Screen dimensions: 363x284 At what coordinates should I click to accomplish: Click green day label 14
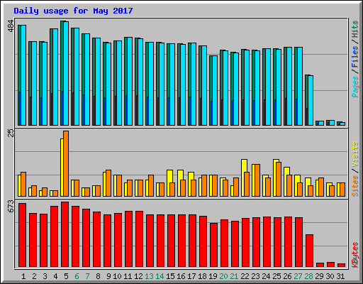tap(160, 276)
